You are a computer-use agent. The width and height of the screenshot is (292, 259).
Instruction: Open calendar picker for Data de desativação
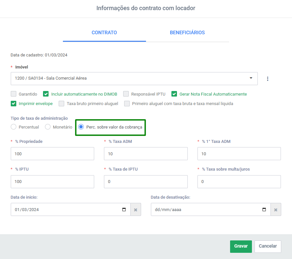click(264, 209)
